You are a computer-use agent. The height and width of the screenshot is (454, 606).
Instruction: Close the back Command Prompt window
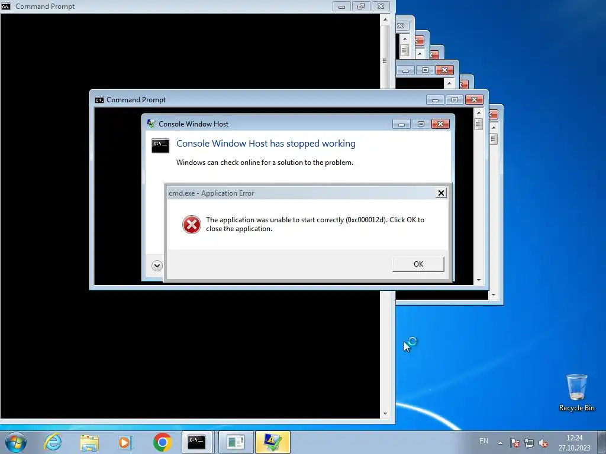(381, 7)
